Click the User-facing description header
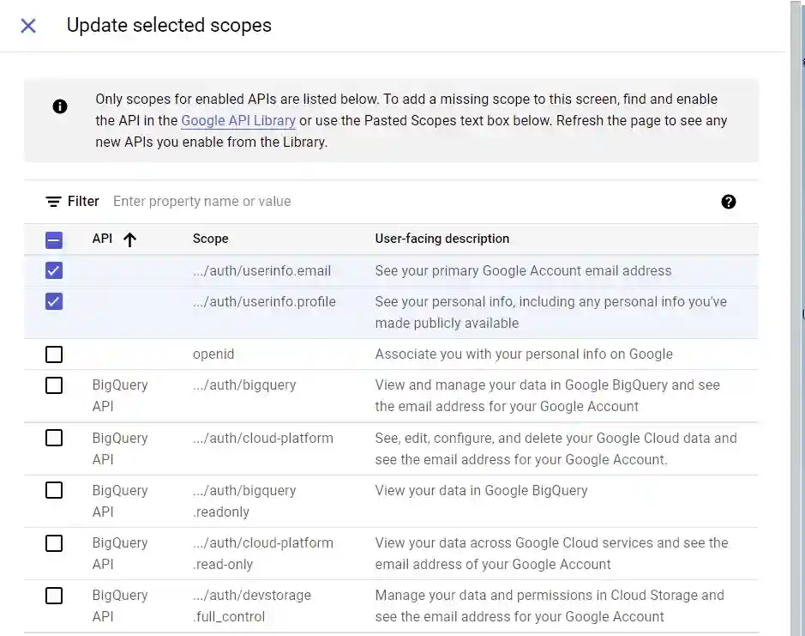Image resolution: width=805 pixels, height=636 pixels. pos(442,239)
